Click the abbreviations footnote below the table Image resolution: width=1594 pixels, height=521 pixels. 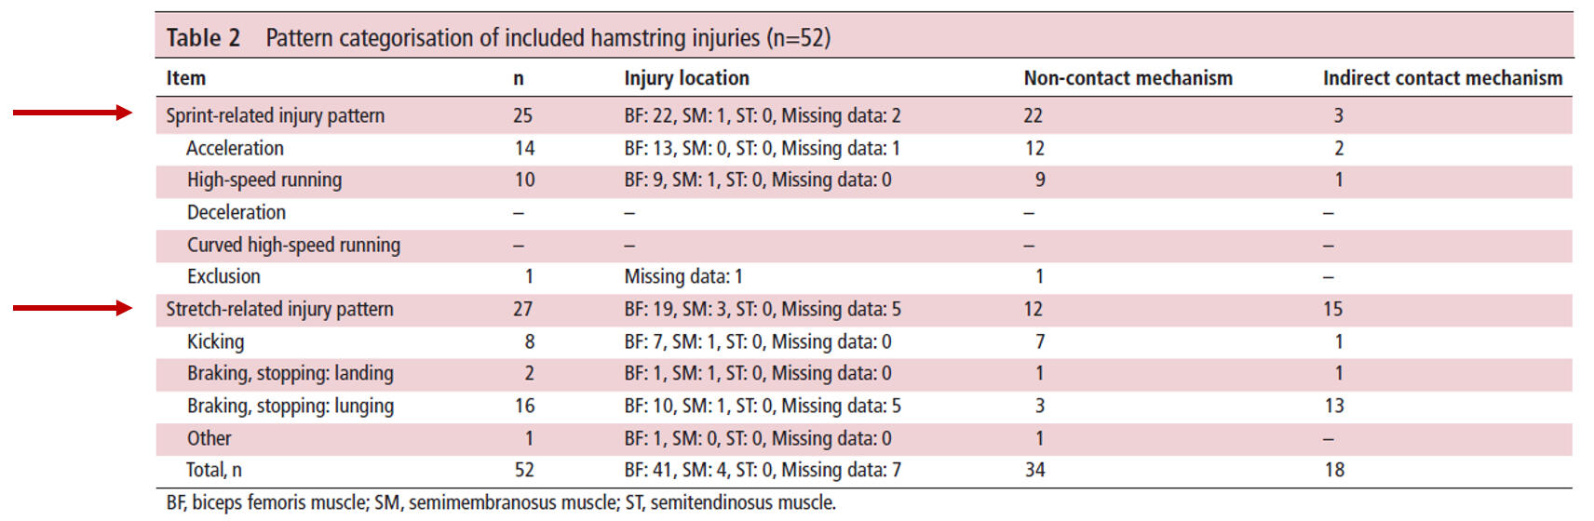pyautogui.click(x=501, y=503)
